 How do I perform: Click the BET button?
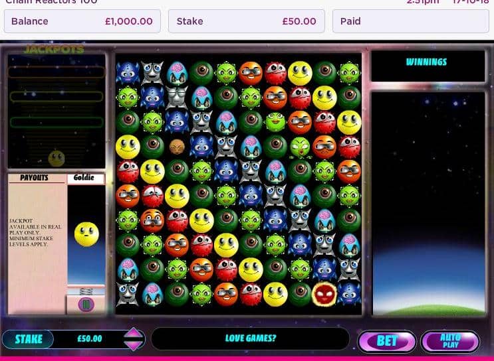click(387, 341)
